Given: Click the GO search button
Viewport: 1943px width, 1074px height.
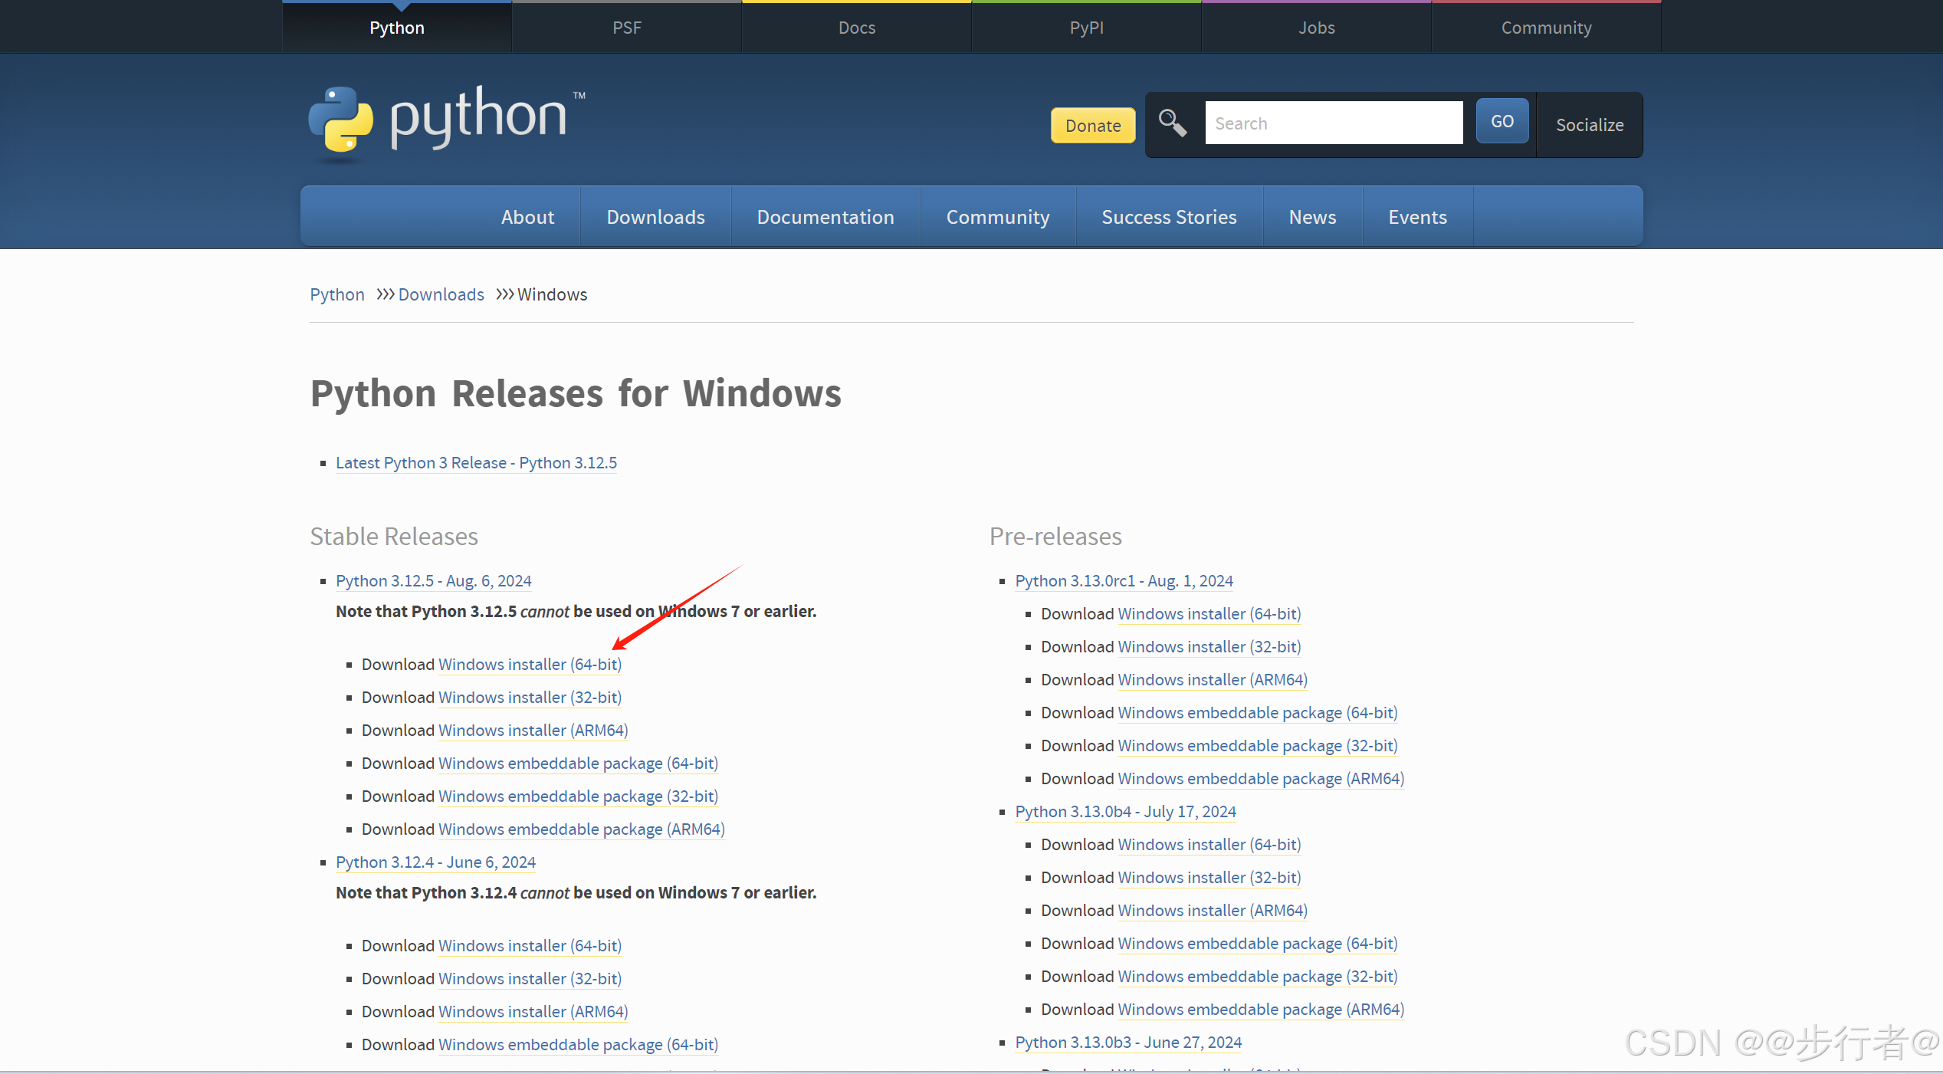Looking at the screenshot, I should pyautogui.click(x=1502, y=121).
